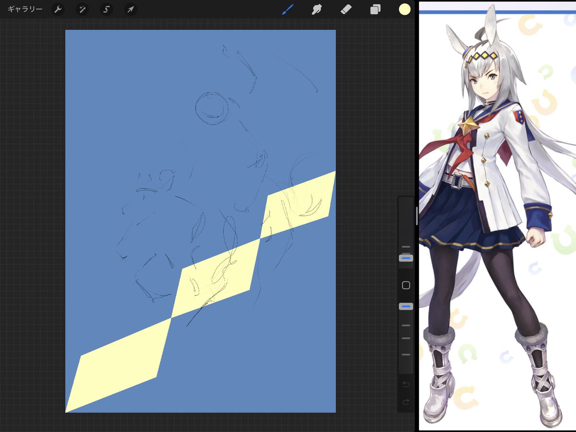
Task: Open the Layers panel
Action: [x=375, y=10]
